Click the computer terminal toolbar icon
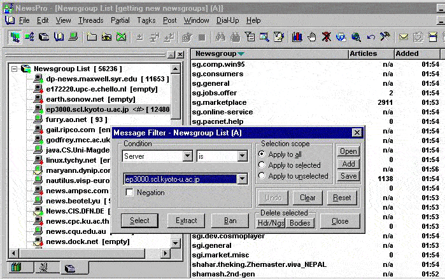The height and width of the screenshot is (279, 445). pos(73,37)
